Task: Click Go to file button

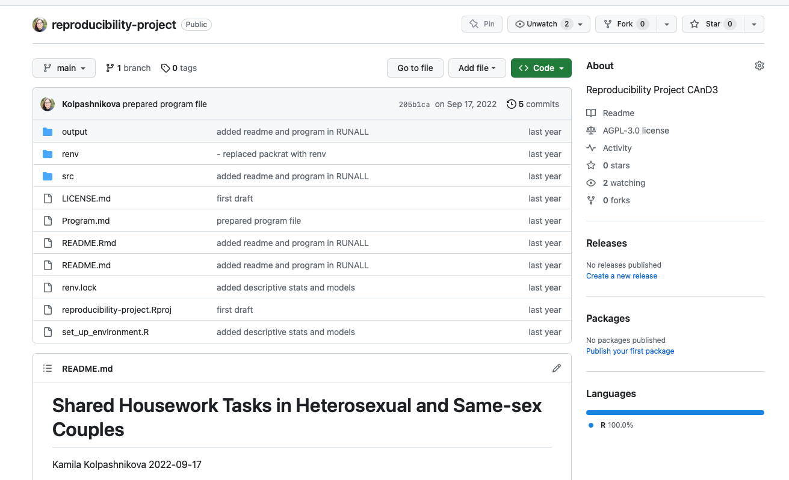Action: (415, 68)
